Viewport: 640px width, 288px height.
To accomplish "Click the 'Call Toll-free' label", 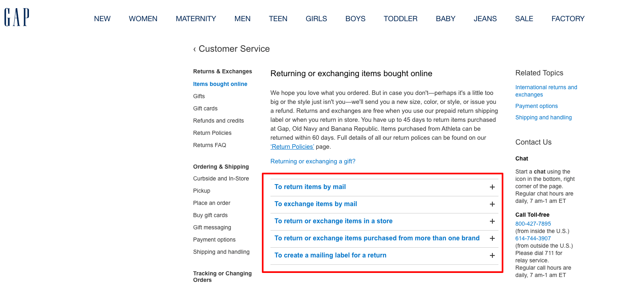I will pos(532,215).
